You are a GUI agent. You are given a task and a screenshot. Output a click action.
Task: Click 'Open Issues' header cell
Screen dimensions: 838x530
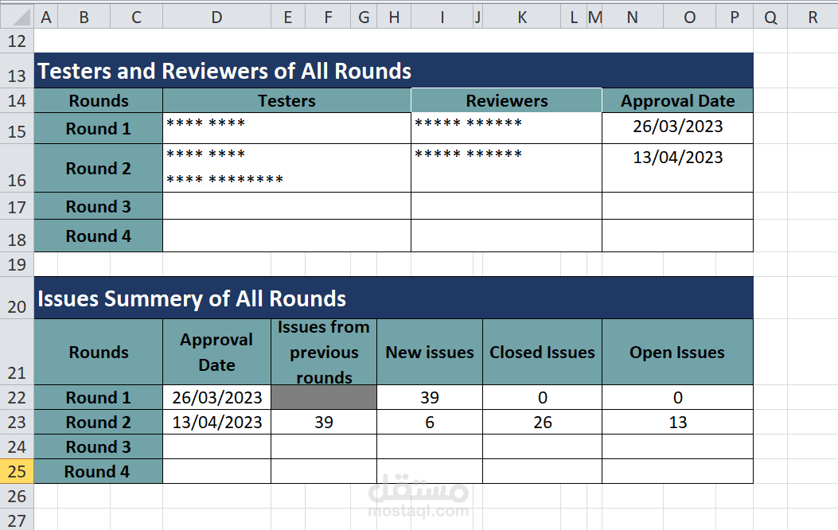pyautogui.click(x=678, y=352)
